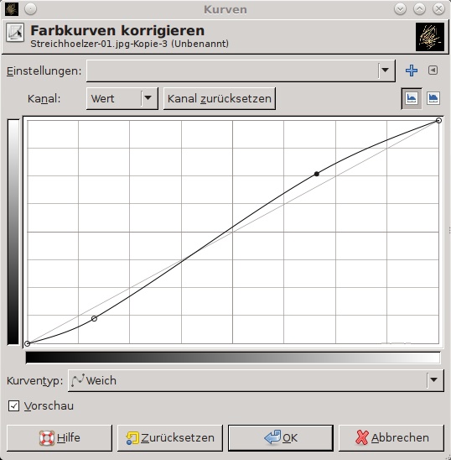Image resolution: width=451 pixels, height=460 pixels.
Task: Cancel with the Abbrechen button
Action: pos(391,437)
